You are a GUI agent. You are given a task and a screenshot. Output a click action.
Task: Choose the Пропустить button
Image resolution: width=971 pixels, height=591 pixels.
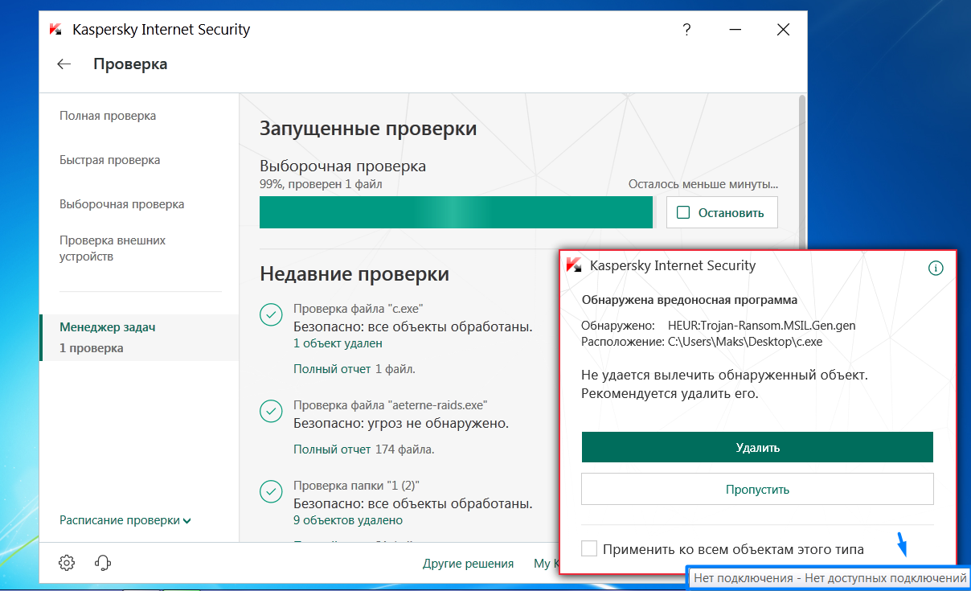tap(757, 489)
